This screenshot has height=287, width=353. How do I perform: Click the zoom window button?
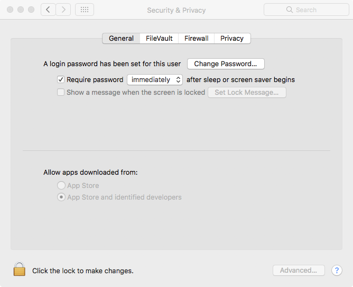point(31,10)
